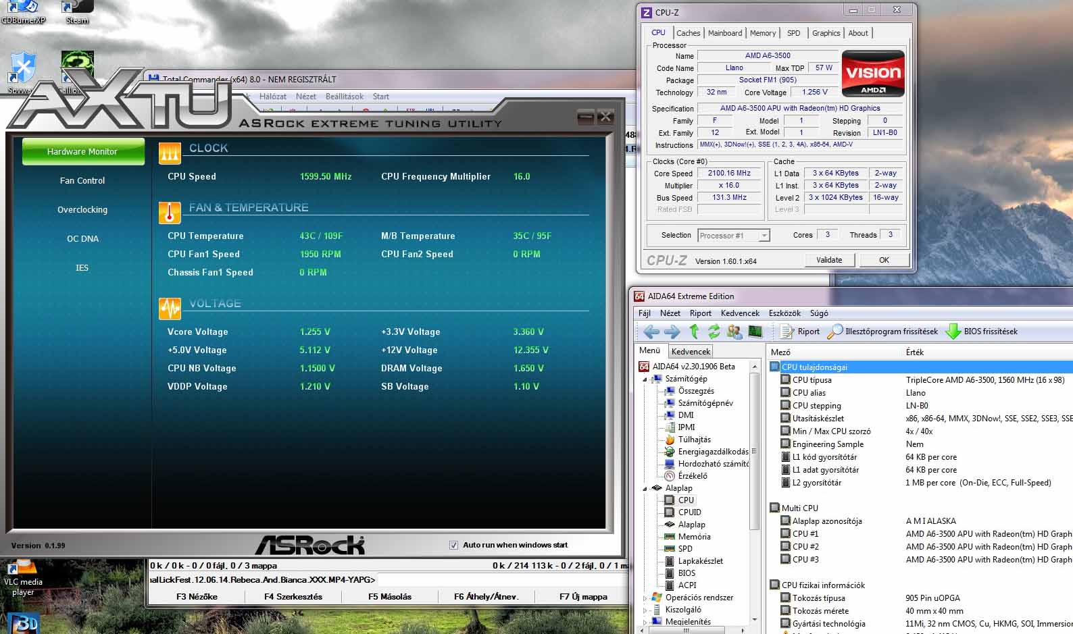Open the Beállítások menu in Total Commander
The height and width of the screenshot is (634, 1073).
(345, 97)
